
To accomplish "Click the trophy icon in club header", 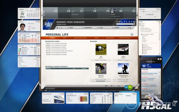I will [125, 22].
